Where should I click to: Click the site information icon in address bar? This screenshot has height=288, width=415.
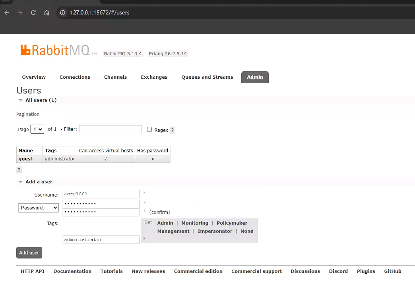coord(62,13)
